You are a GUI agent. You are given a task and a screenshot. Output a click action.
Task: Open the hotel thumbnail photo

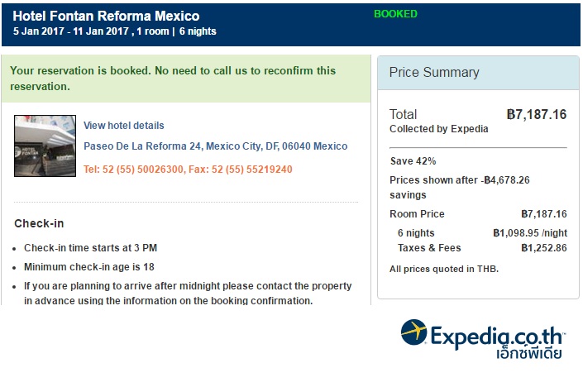[x=45, y=146]
